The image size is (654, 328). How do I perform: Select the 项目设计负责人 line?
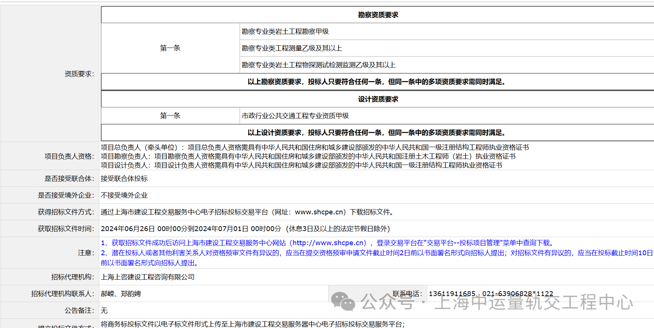pos(301,165)
